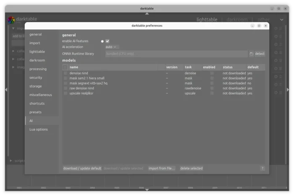Sort models by status column header

point(234,67)
